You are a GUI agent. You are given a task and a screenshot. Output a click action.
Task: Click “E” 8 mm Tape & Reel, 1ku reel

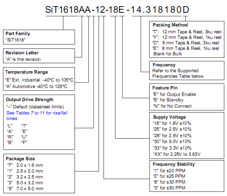tap(186, 48)
